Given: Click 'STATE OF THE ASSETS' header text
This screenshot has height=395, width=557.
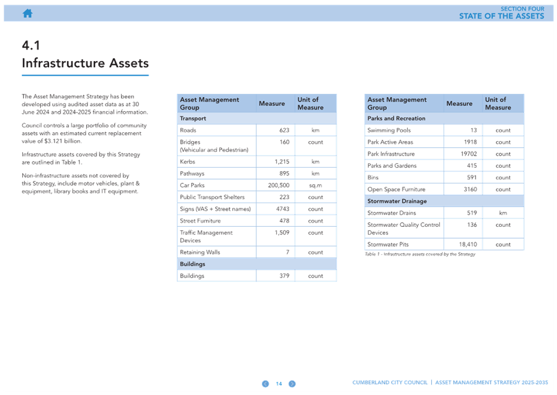Looking at the screenshot, I should 501,16.
